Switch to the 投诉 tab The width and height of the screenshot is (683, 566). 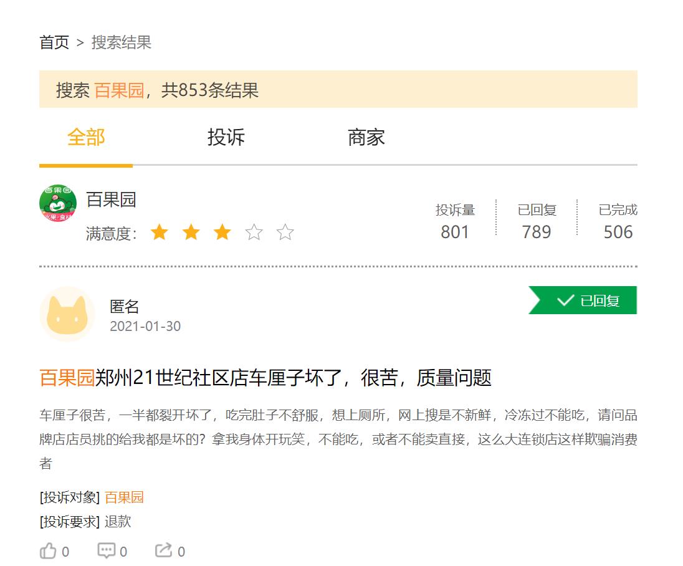pos(226,138)
